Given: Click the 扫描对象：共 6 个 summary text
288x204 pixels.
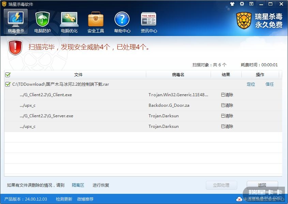Looking at the screenshot, I should tap(209, 65).
